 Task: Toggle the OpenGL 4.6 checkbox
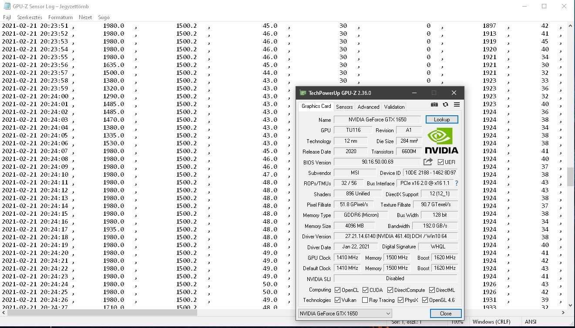[x=425, y=300]
